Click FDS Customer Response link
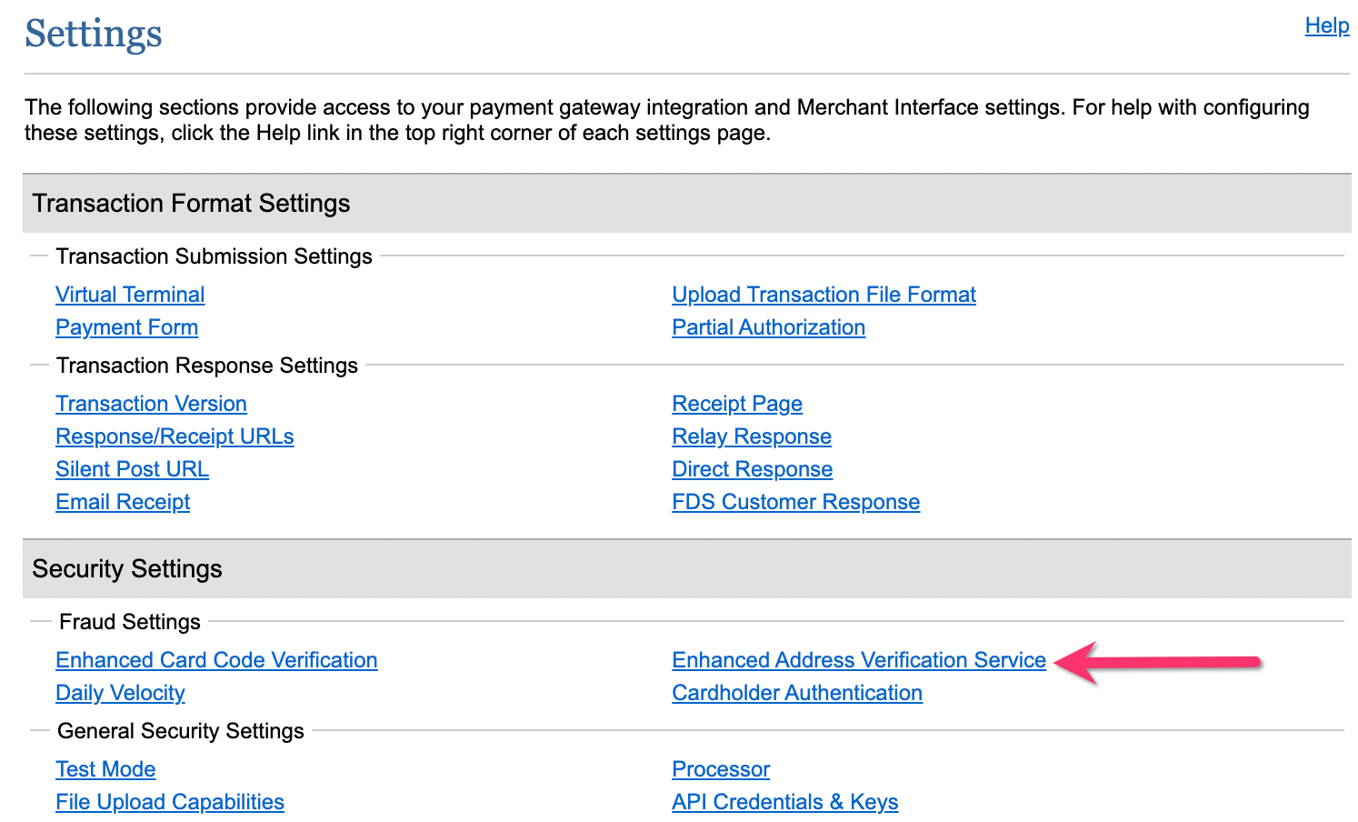The height and width of the screenshot is (822, 1358). click(x=795, y=502)
